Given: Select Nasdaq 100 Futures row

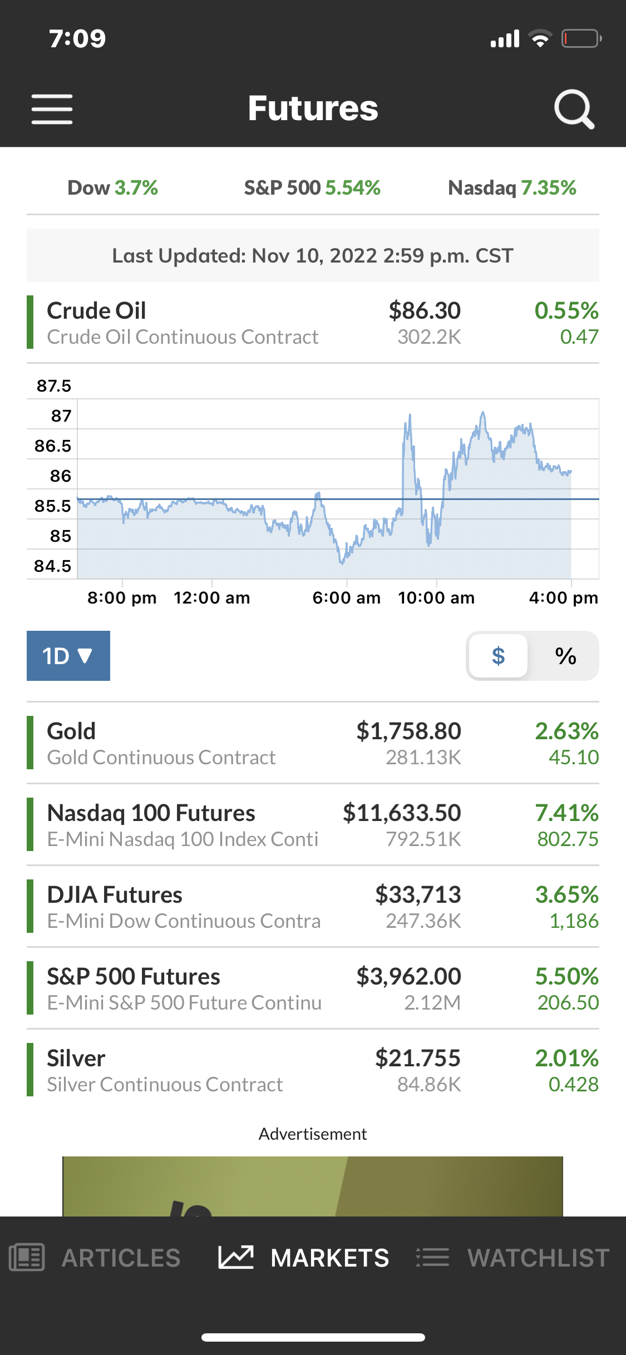Looking at the screenshot, I should pyautogui.click(x=313, y=825).
